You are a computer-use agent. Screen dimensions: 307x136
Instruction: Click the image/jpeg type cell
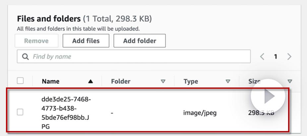coord(200,113)
